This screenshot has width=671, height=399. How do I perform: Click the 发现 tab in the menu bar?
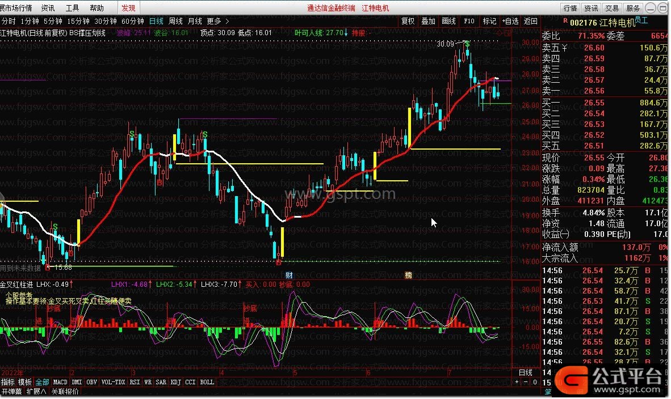tap(128, 8)
